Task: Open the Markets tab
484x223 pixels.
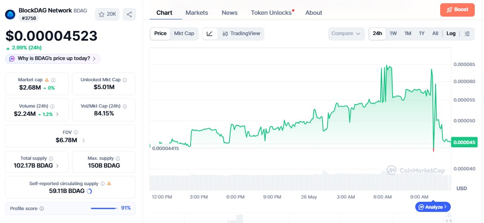Action: (x=197, y=12)
